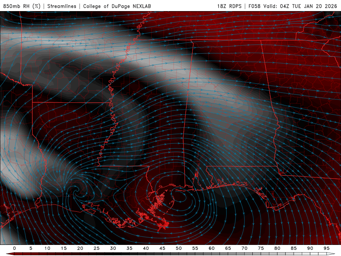The width and height of the screenshot is (341, 256).
Task: Click the "850mb RH (%)" title text
Action: [22, 6]
